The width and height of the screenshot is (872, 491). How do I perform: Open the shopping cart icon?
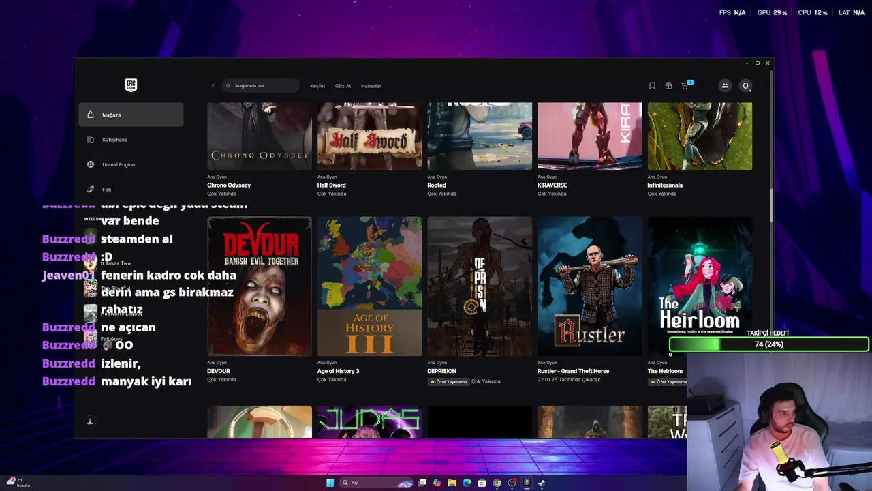685,85
